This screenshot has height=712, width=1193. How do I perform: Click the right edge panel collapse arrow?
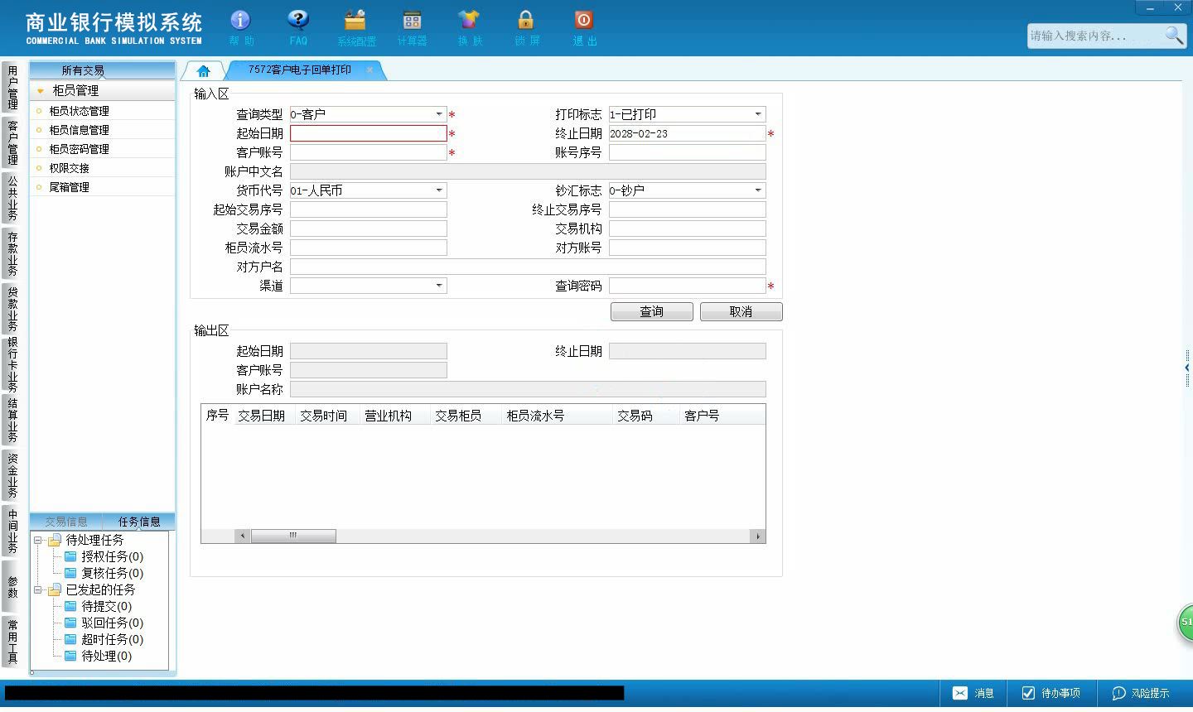(1187, 368)
